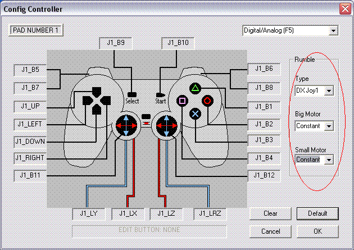Click the blue cross button on controller
The image size is (354, 250).
click(195, 113)
